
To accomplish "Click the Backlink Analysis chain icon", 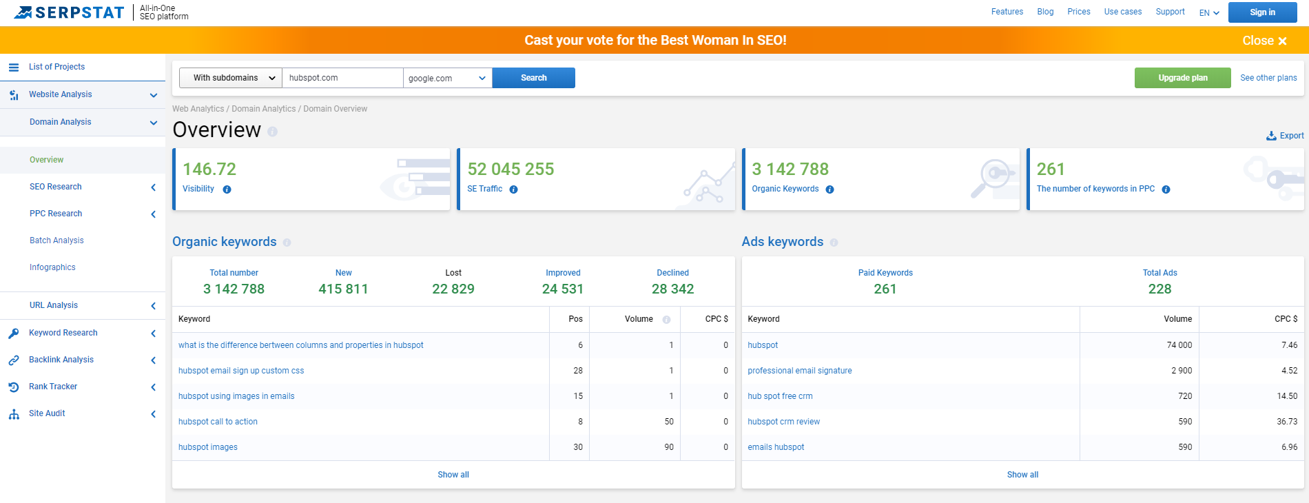I will (x=14, y=360).
